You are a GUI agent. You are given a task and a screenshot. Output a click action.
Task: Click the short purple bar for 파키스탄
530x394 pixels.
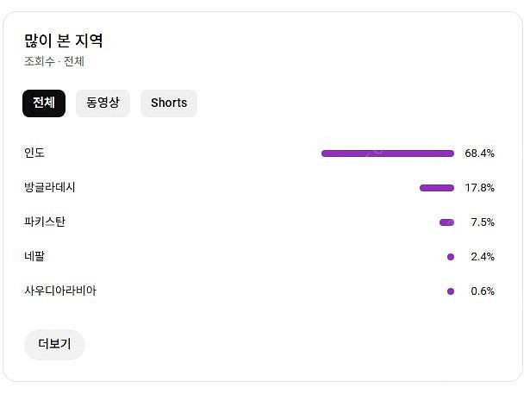pos(446,222)
